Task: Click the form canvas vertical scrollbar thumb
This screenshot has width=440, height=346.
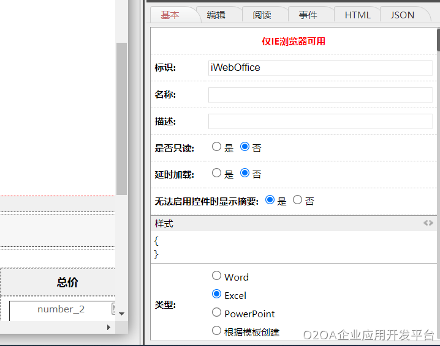Action: tap(121, 116)
